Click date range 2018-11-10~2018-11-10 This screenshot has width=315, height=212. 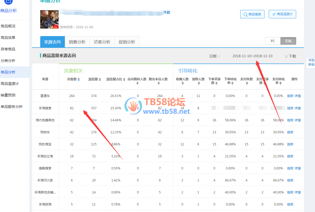pos(253,56)
